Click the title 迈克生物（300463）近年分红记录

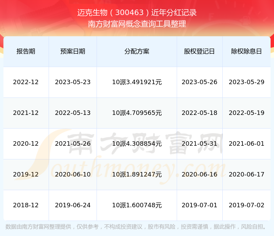137,13
